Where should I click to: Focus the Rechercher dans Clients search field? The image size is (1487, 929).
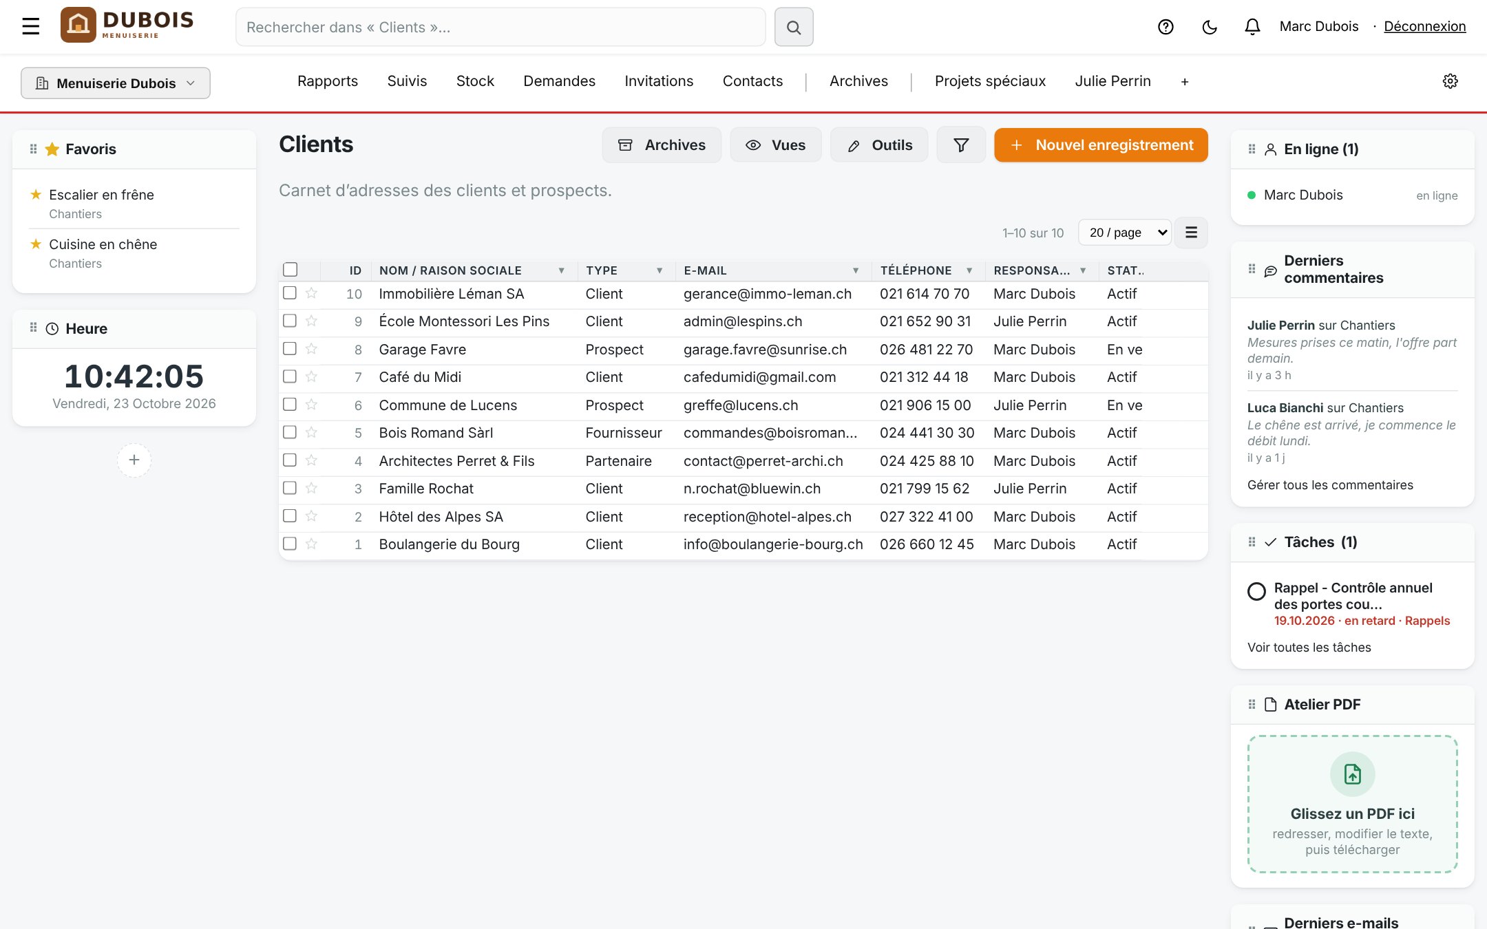click(500, 27)
